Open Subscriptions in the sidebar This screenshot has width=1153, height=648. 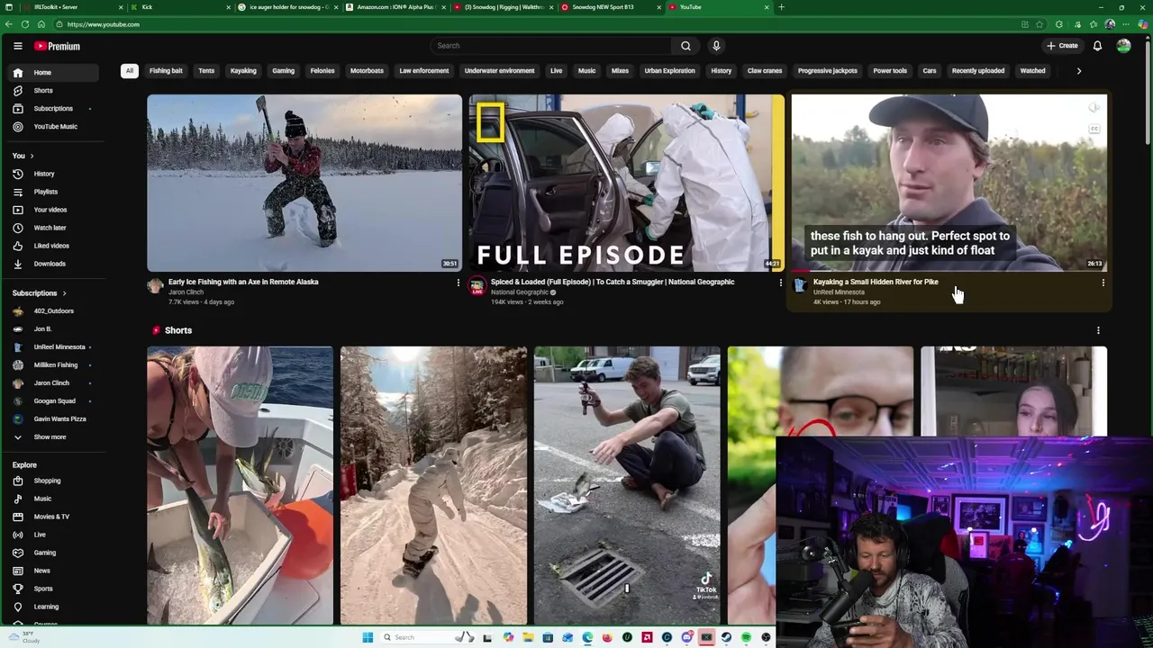[54, 108]
